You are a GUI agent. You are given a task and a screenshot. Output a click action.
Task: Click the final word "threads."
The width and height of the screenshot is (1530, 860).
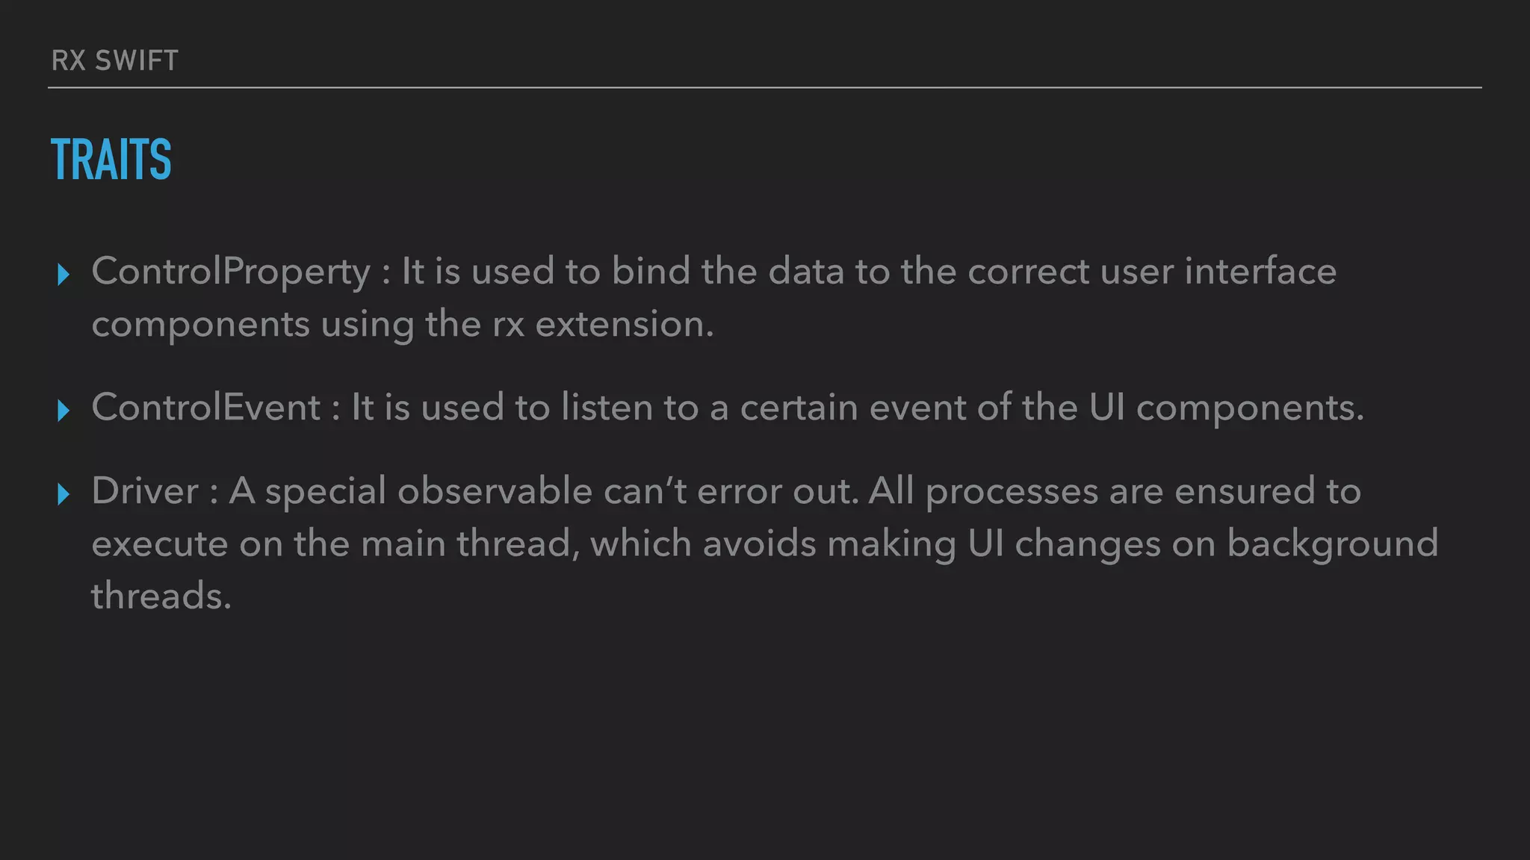[161, 596]
